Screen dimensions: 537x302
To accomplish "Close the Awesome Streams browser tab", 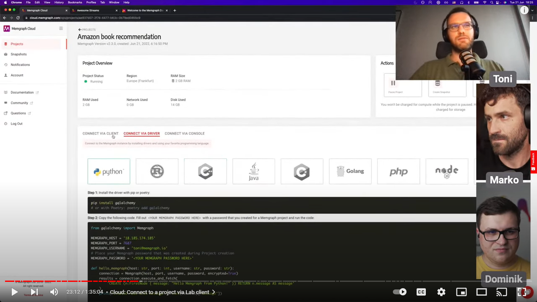I will coord(117,10).
